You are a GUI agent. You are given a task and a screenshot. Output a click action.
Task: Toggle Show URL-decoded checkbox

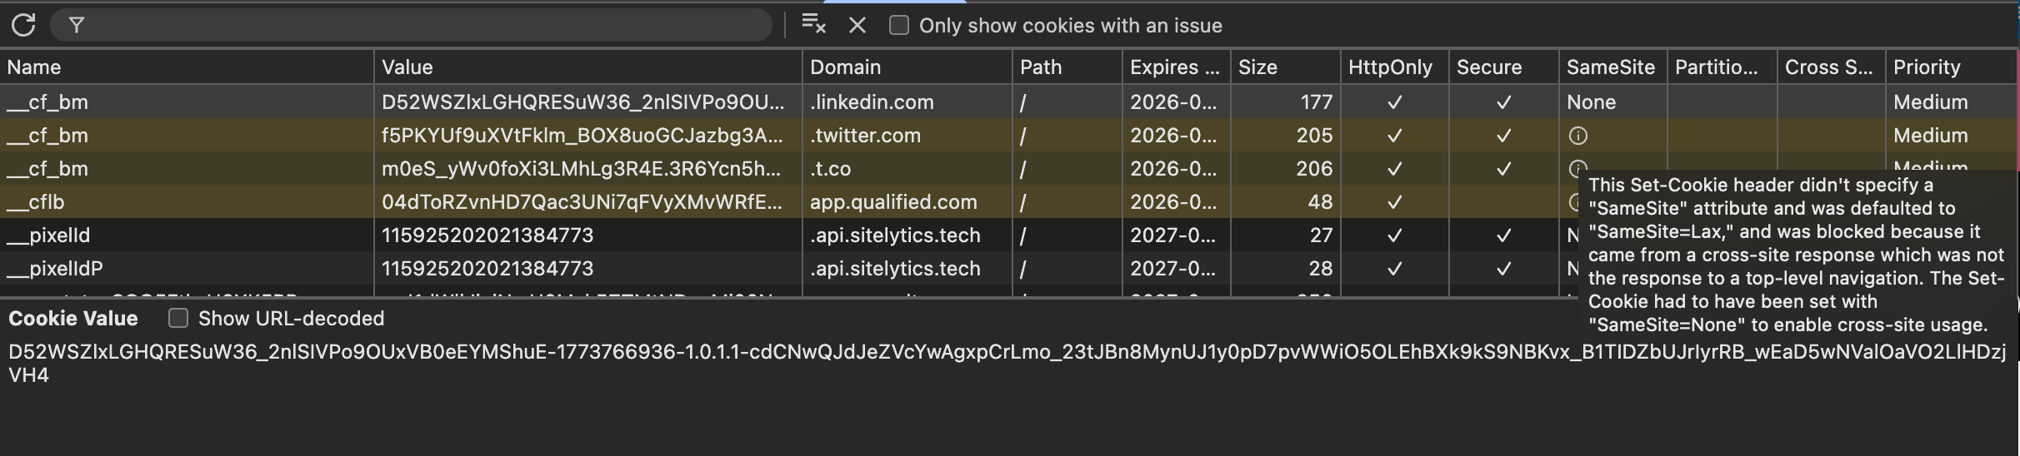point(178,318)
